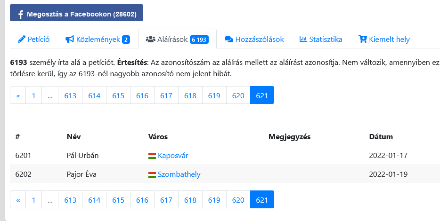Open the Kaposvár city link

click(173, 156)
